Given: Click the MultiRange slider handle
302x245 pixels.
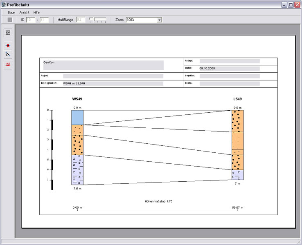Looking at the screenshot, I should (x=92, y=19).
